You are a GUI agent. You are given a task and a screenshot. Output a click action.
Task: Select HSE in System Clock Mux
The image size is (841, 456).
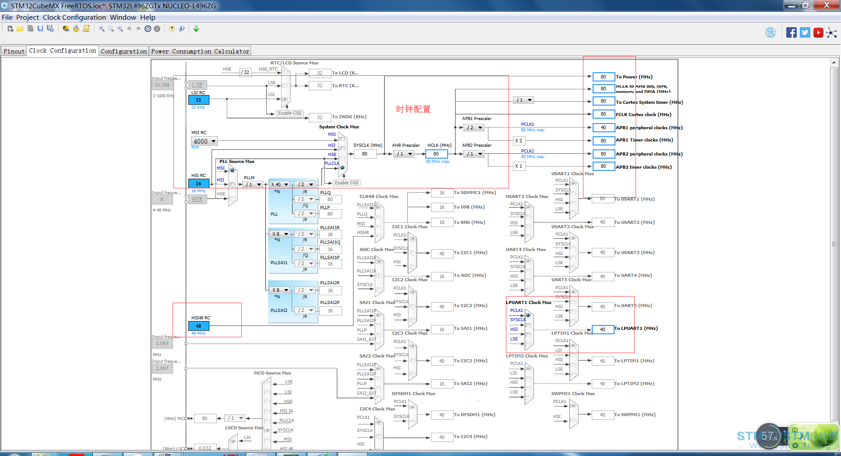[342, 158]
